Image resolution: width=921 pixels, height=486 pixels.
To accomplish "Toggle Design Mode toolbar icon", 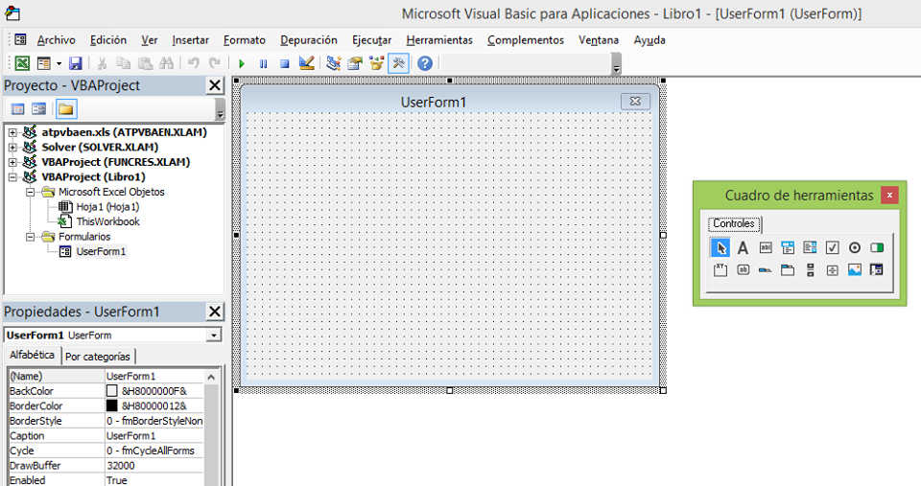I will click(x=307, y=63).
